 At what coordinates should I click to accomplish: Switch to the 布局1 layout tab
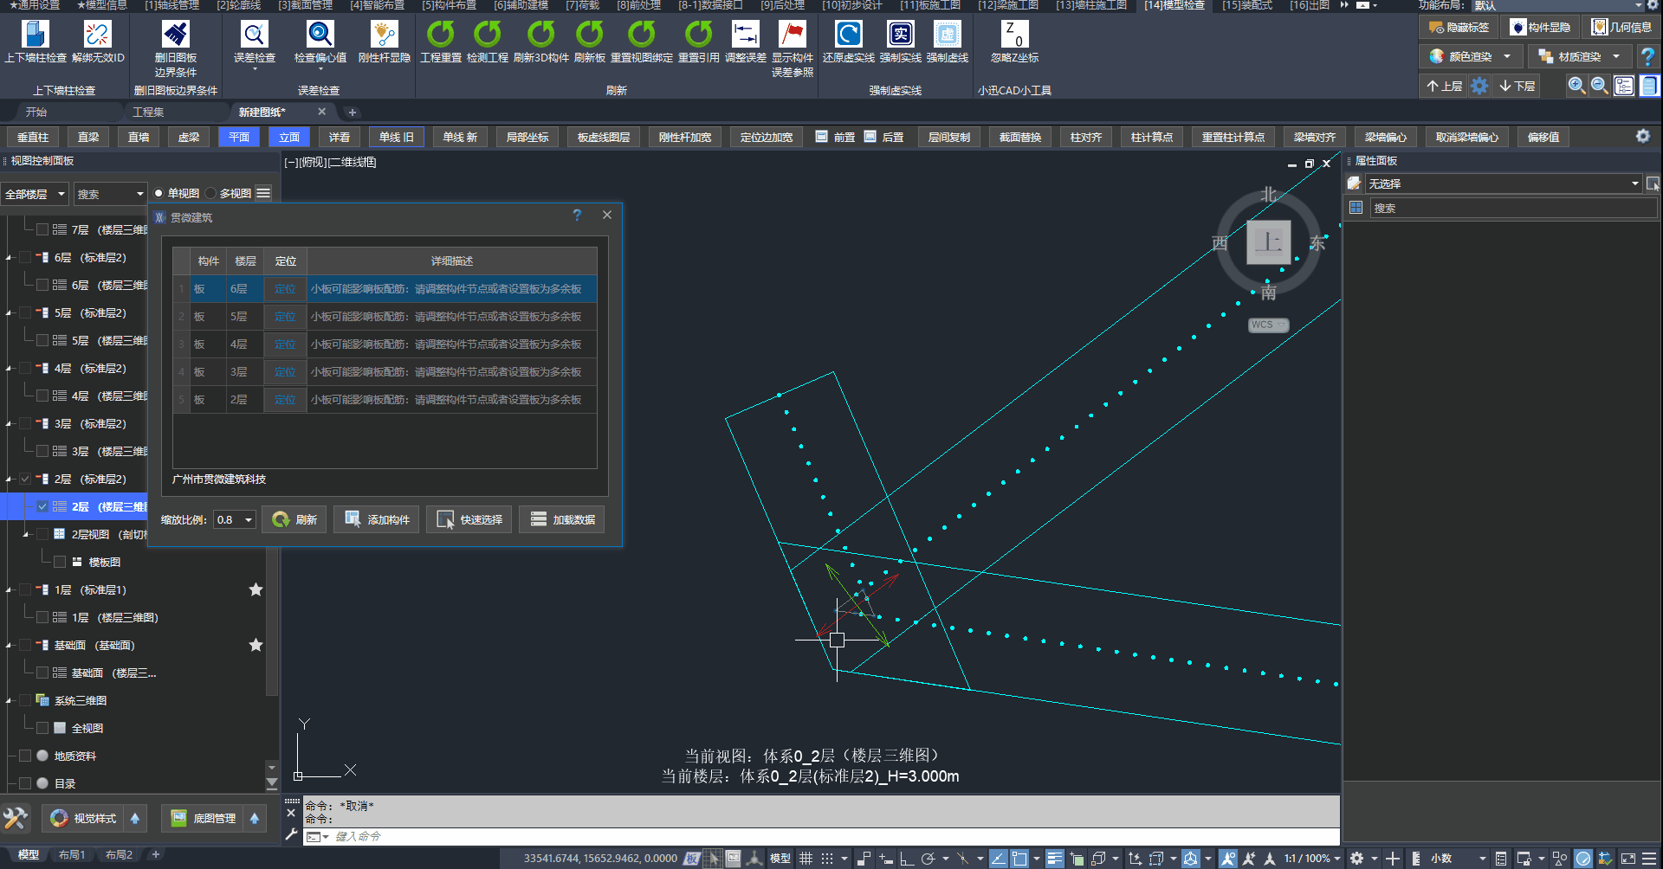(x=72, y=855)
